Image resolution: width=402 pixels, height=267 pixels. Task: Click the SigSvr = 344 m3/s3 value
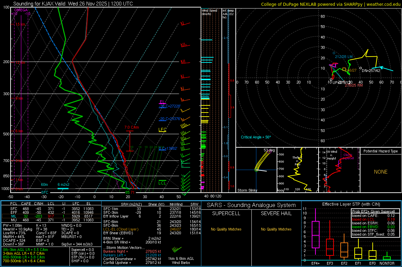click(x=77, y=244)
